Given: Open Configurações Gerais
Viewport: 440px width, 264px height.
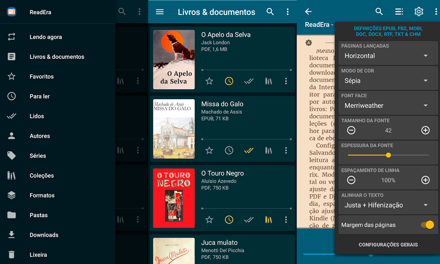Looking at the screenshot, I should coord(388,245).
